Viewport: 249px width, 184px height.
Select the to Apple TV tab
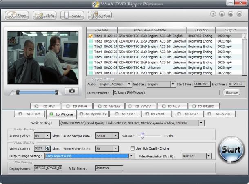pos(93,114)
